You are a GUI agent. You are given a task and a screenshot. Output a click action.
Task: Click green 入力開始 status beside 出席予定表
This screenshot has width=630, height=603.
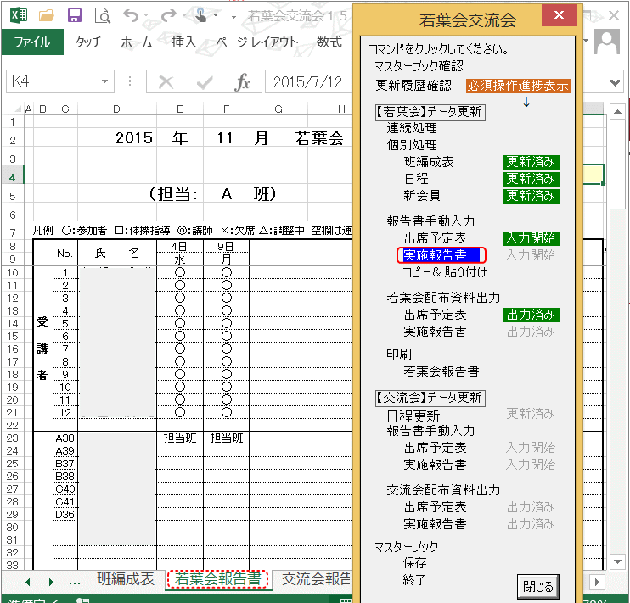tap(531, 238)
